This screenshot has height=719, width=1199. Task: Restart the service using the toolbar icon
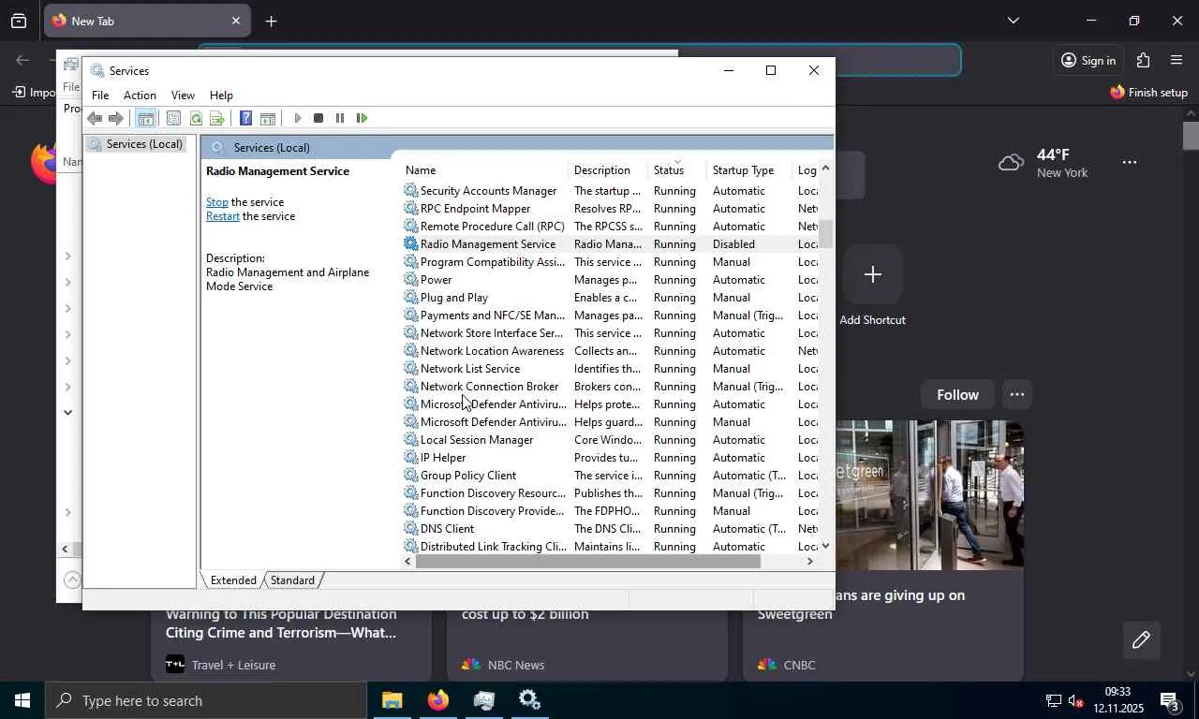click(x=362, y=118)
